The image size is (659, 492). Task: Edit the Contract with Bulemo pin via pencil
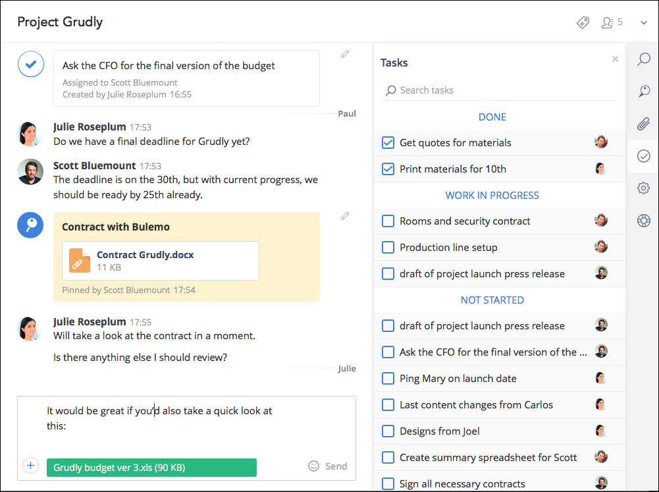tap(344, 216)
